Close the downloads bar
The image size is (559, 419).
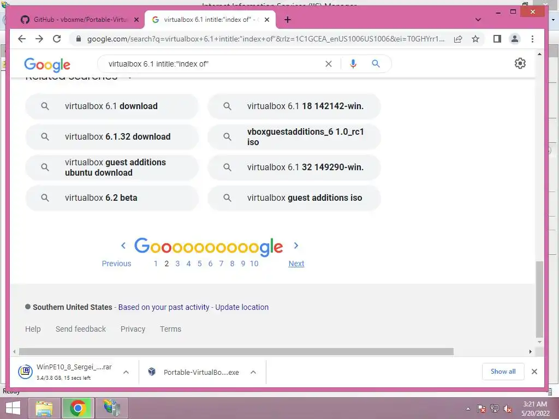click(x=534, y=372)
